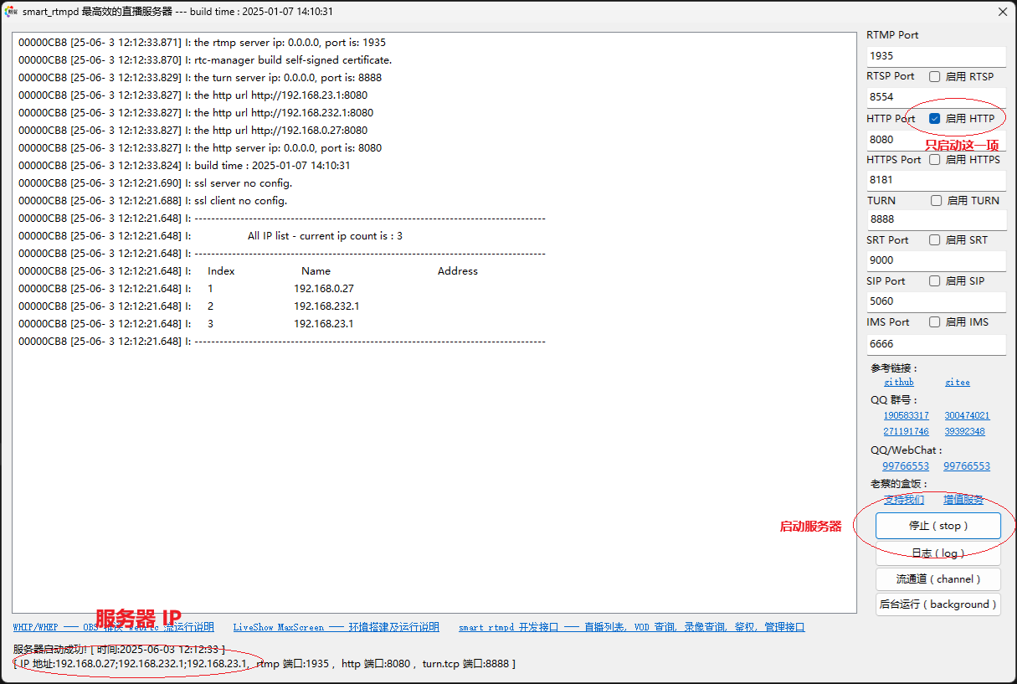The height and width of the screenshot is (684, 1017).
Task: Click the SIP Port field showing 5060
Action: (936, 301)
